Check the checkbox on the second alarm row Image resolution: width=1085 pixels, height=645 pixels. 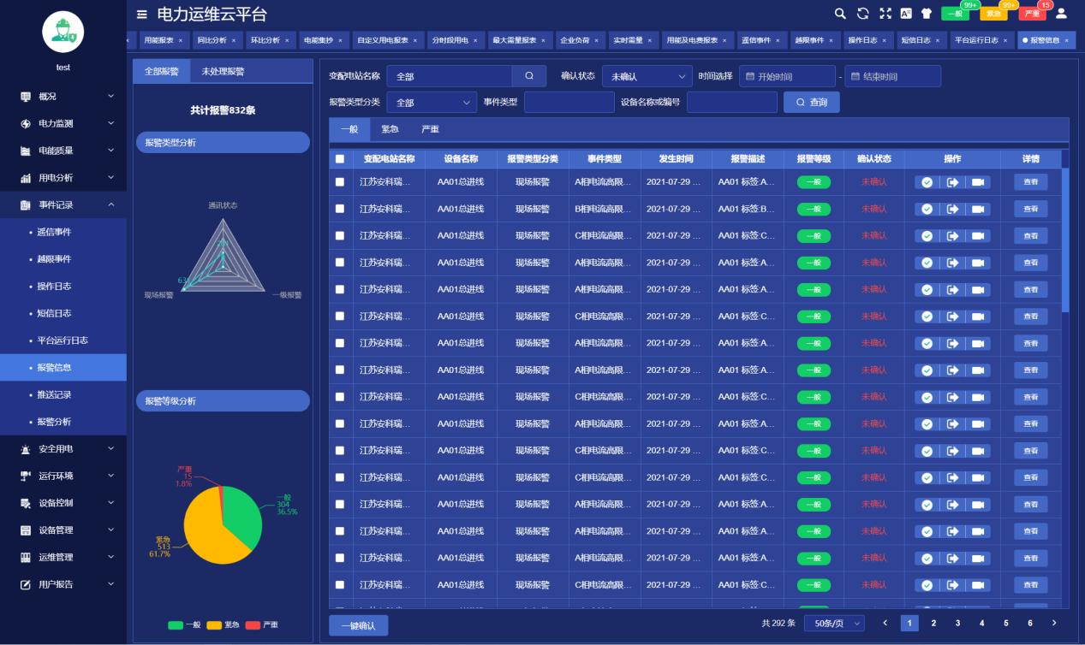coord(339,208)
